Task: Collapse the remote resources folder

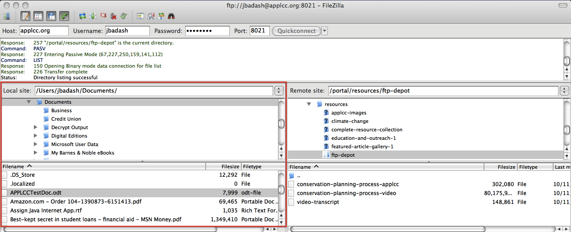Action: [x=309, y=104]
